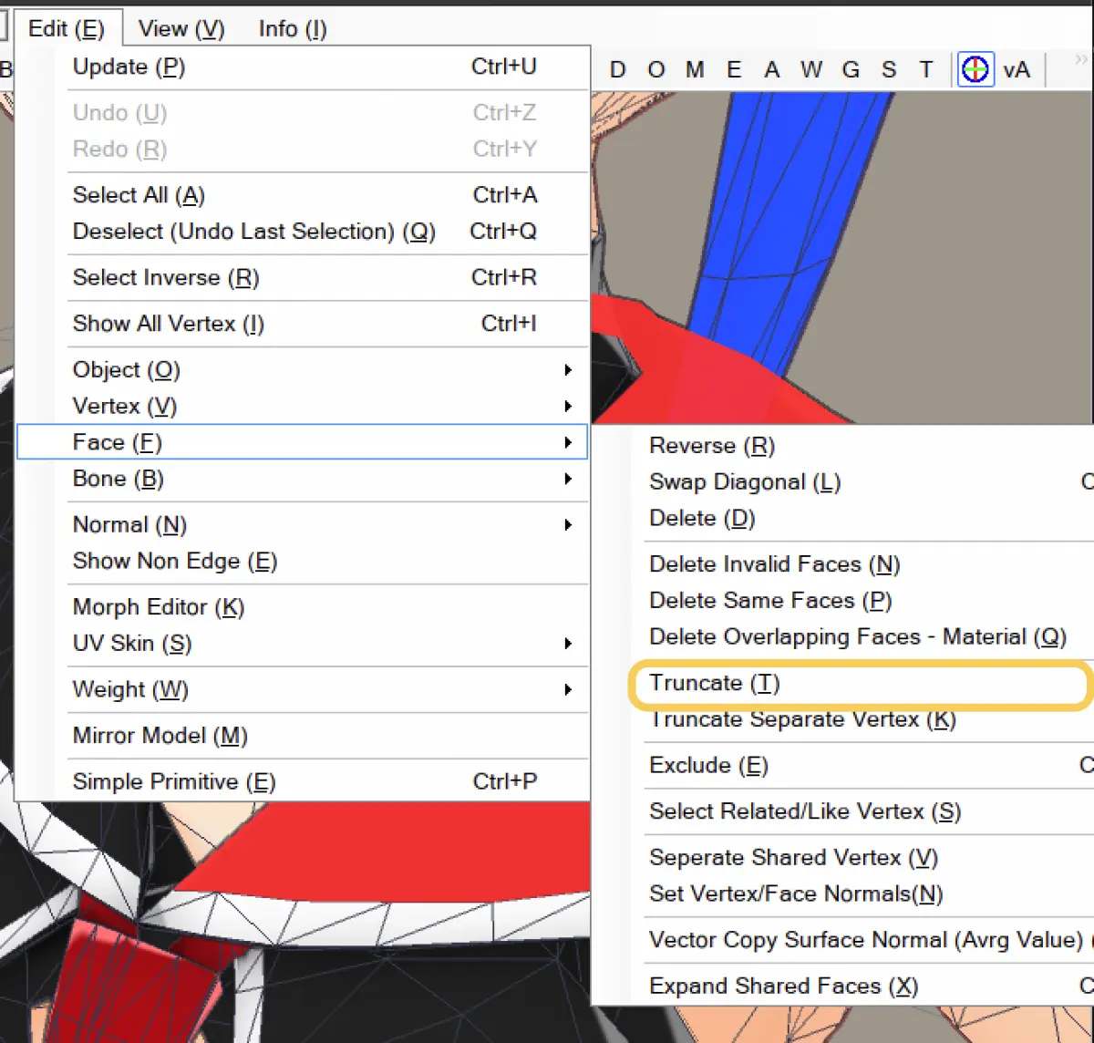
Task: Select Delete Invalid Faces option
Action: tap(774, 564)
